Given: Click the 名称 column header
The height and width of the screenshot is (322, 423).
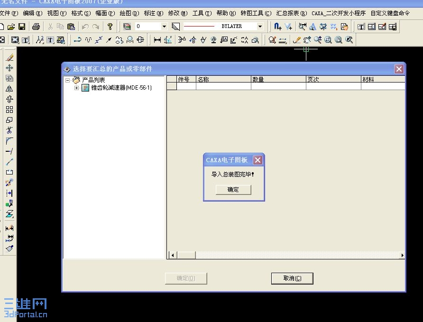Looking at the screenshot, I should [223, 79].
